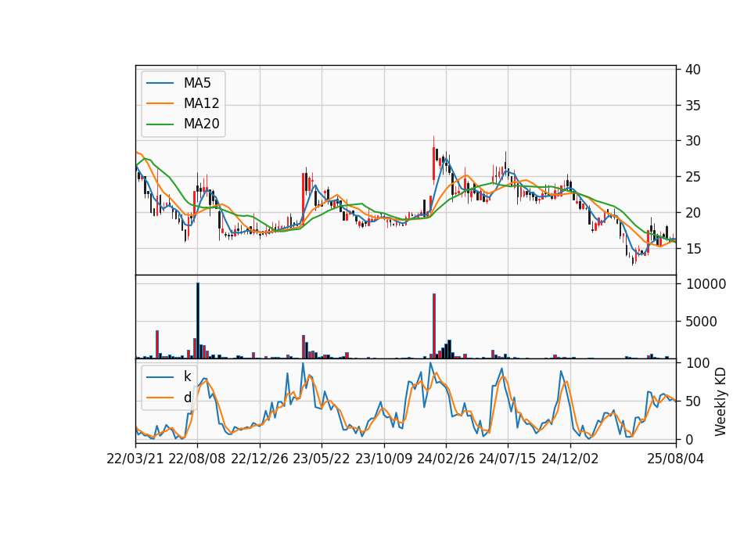751x540 pixels.
Task: Click the volume axis value 10000
Action: 706,284
